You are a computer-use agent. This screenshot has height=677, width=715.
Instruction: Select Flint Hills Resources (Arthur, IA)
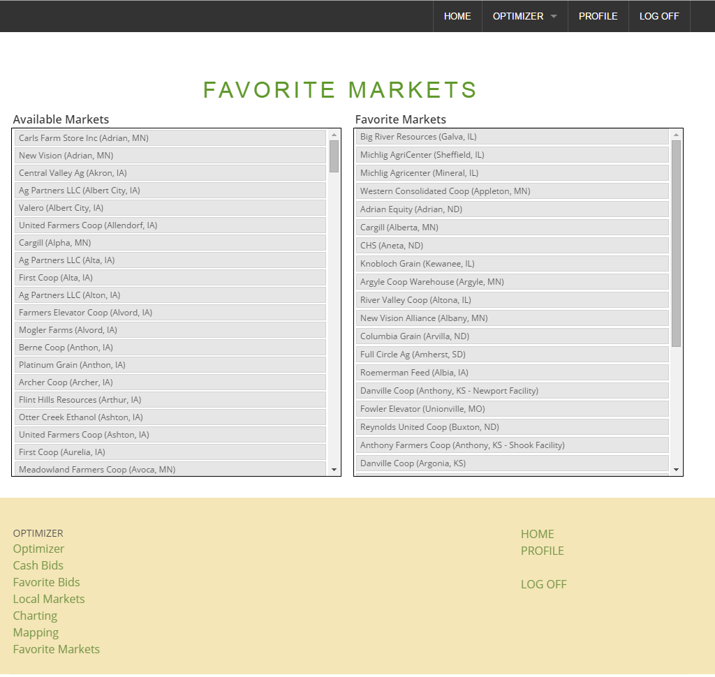coord(170,400)
